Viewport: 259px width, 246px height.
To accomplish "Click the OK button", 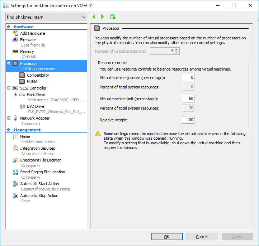I will coord(167,237).
